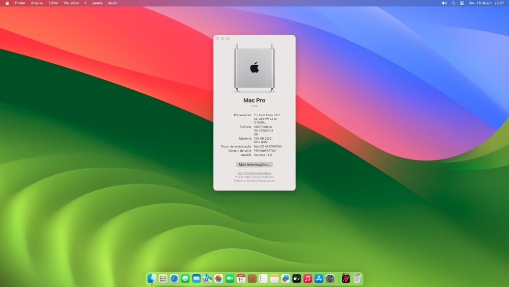This screenshot has width=509, height=287.
Task: Open the Ir menu
Action: click(86, 3)
